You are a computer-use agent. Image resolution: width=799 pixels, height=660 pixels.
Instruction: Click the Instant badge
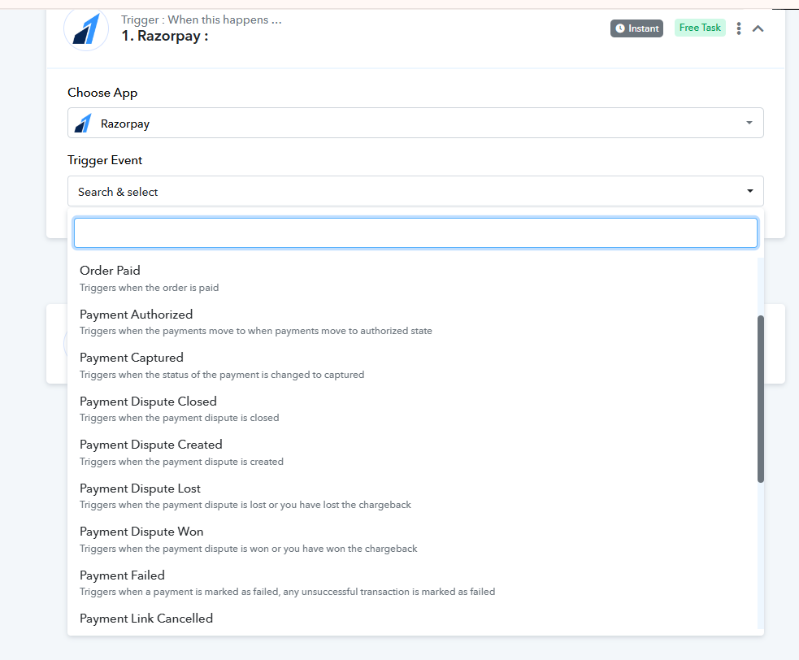(x=636, y=28)
